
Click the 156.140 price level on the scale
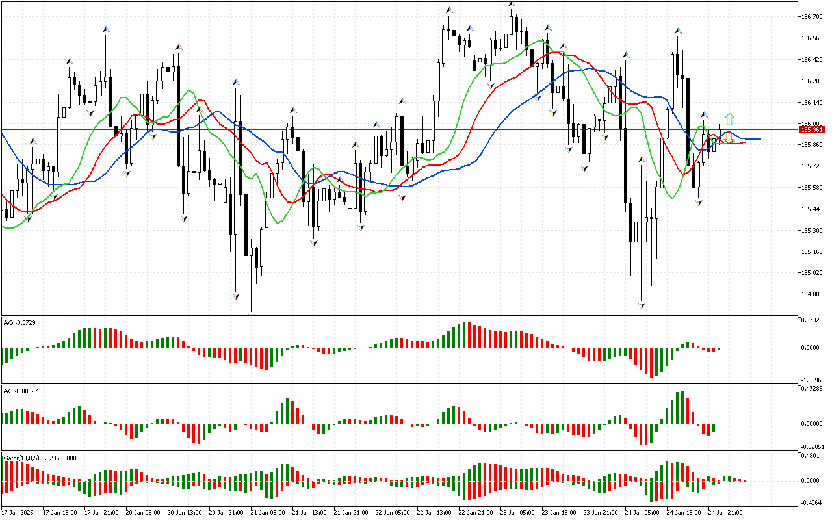coord(812,103)
